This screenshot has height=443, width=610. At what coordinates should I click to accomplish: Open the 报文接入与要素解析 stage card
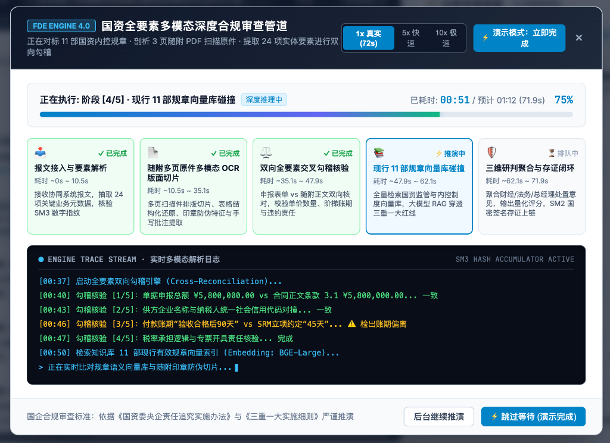click(x=80, y=186)
